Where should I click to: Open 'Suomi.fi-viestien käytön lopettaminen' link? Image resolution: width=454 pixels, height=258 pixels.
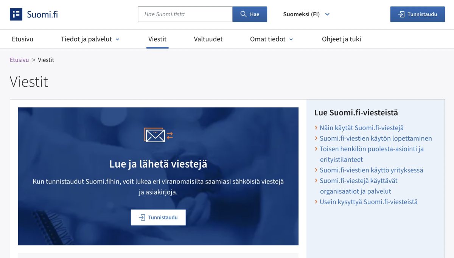pyautogui.click(x=376, y=138)
